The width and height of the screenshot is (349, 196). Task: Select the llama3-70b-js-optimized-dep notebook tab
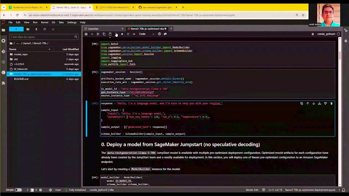click(x=147, y=29)
